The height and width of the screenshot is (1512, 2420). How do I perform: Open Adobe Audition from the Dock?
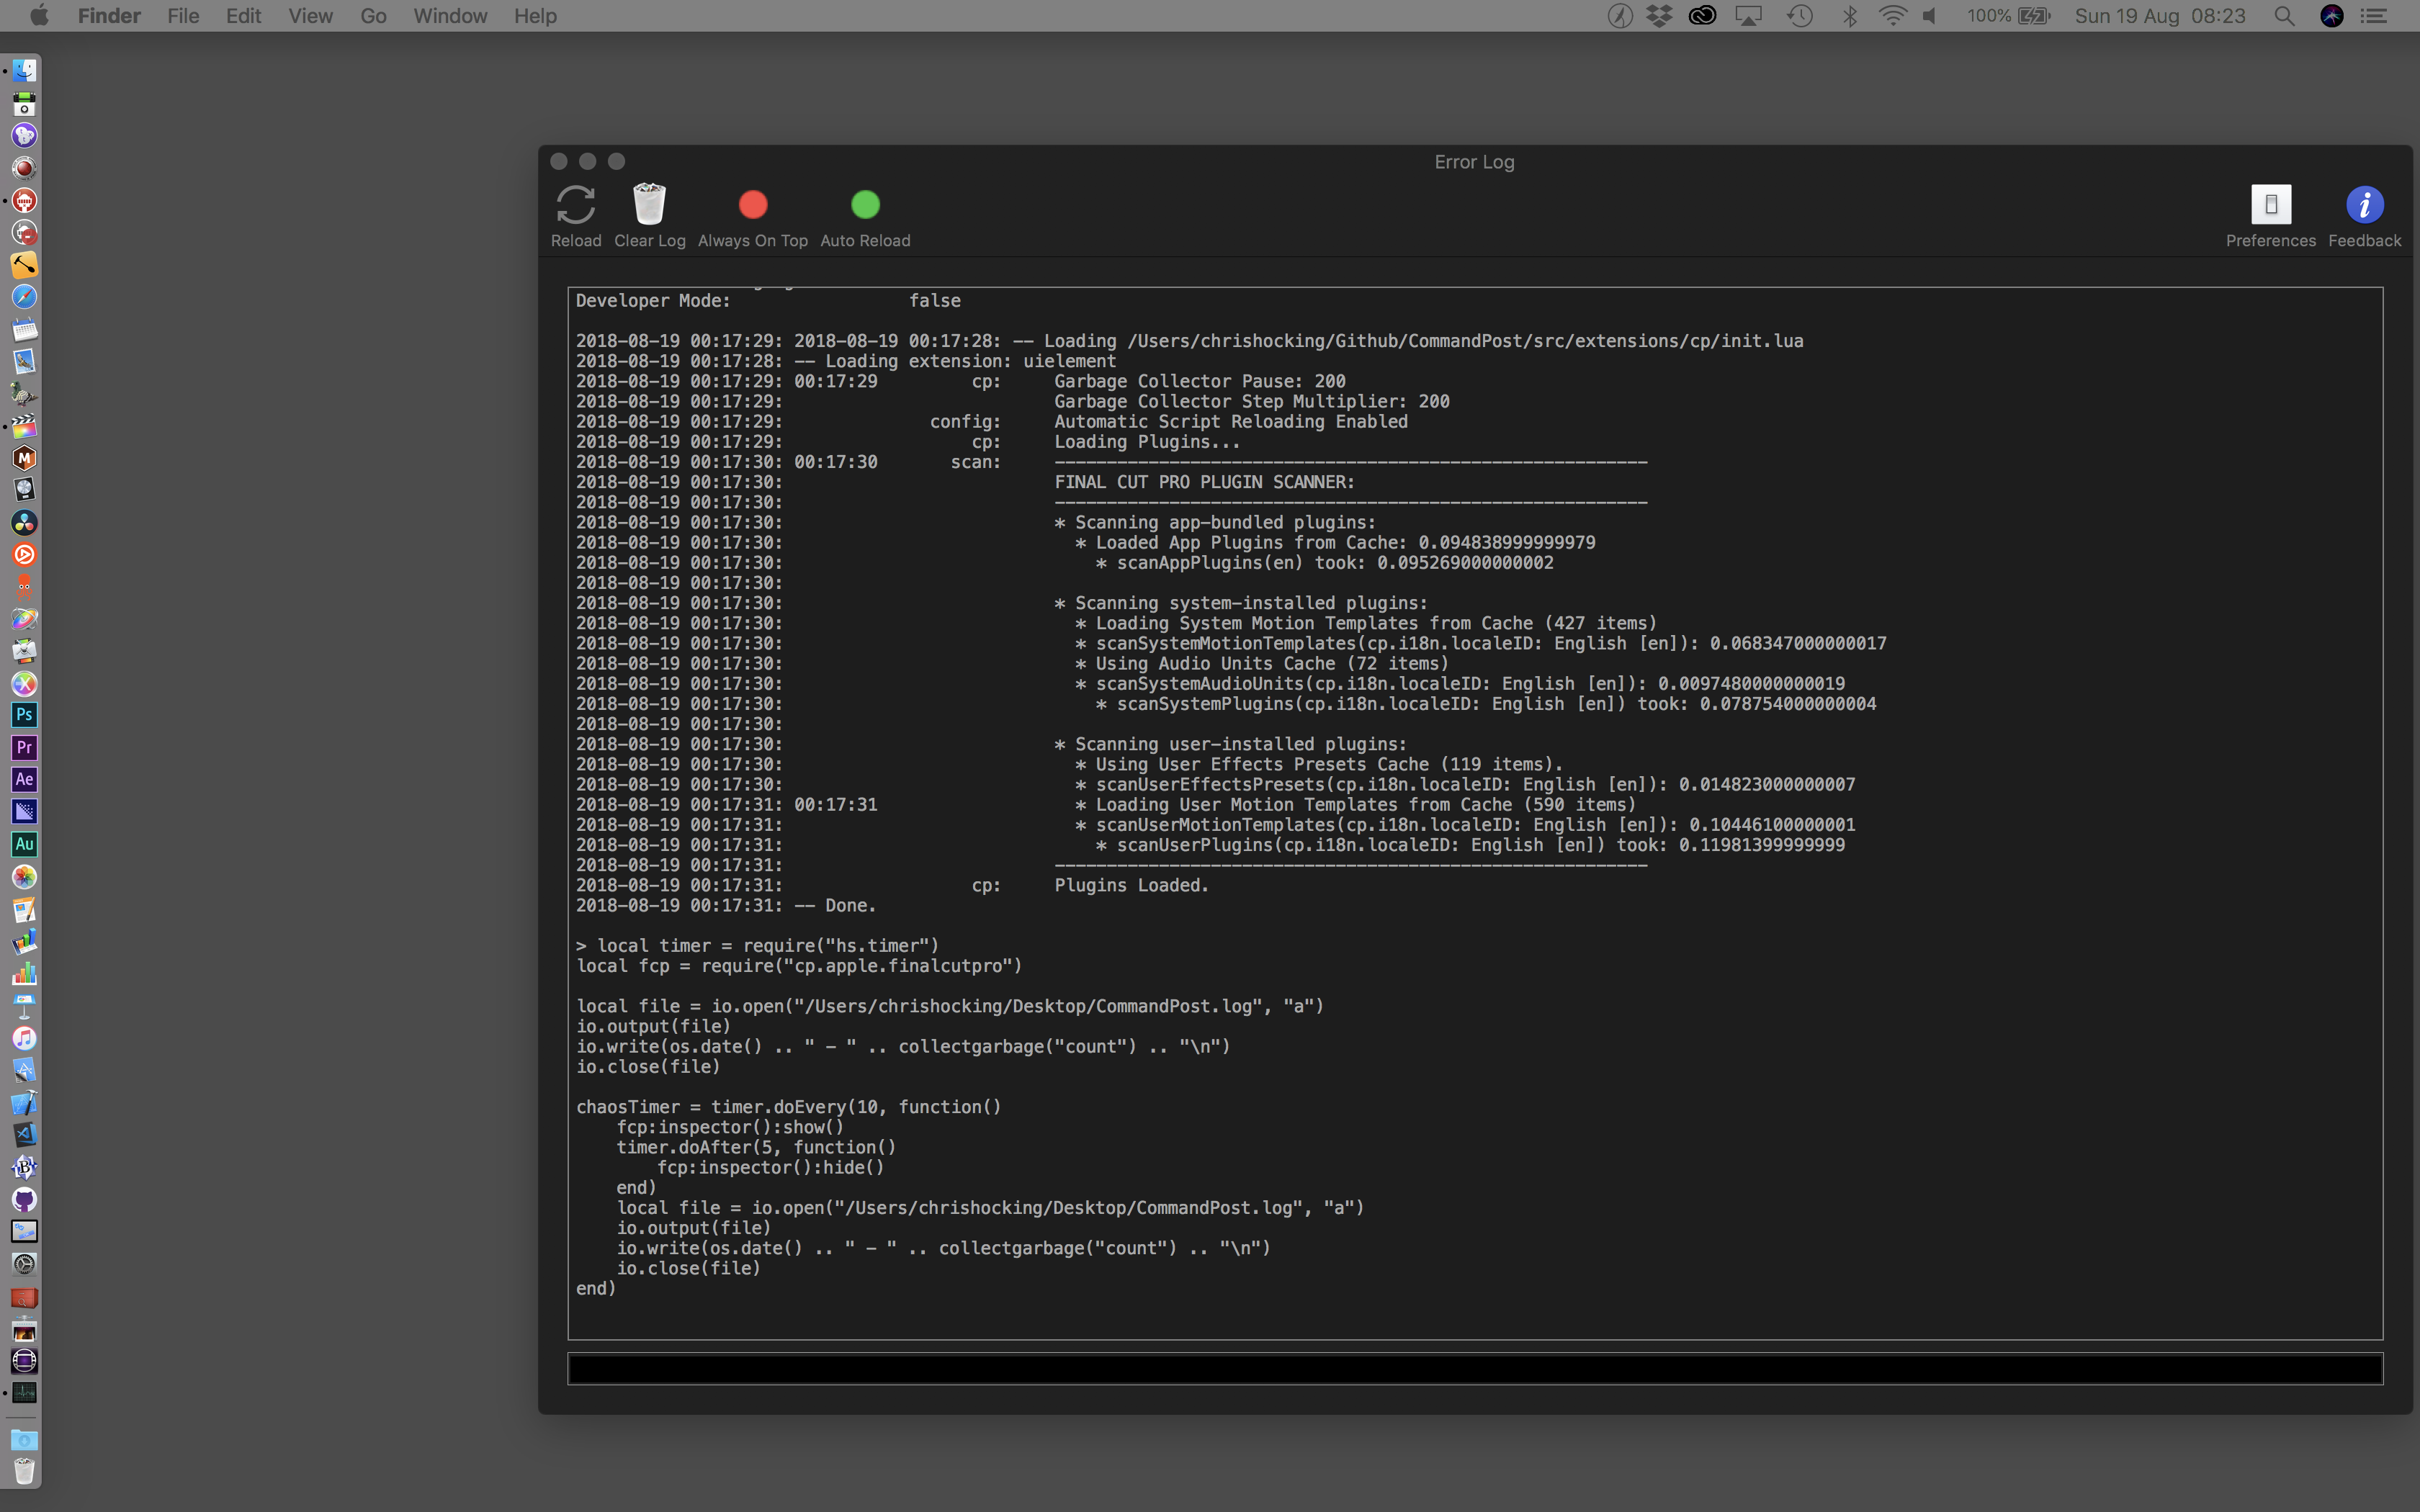tap(25, 843)
